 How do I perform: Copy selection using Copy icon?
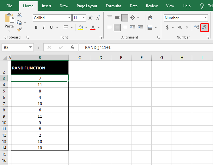tap(19, 22)
